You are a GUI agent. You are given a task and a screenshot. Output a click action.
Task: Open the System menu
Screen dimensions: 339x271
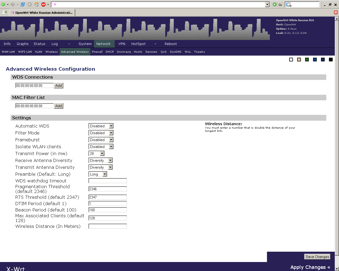pyautogui.click(x=85, y=44)
